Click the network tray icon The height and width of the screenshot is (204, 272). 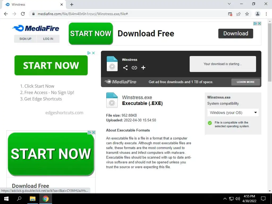tap(231, 199)
